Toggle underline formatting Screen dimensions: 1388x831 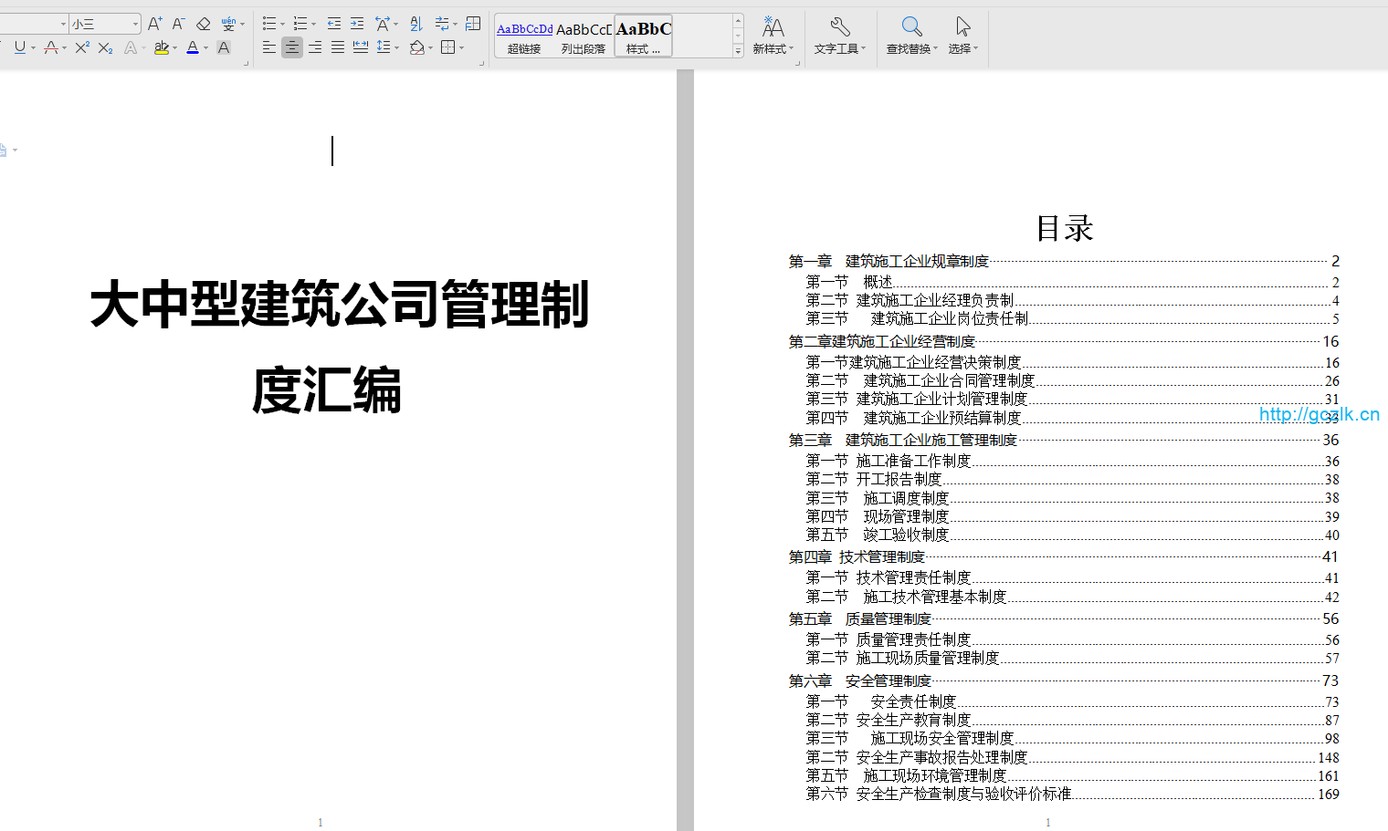click(20, 47)
